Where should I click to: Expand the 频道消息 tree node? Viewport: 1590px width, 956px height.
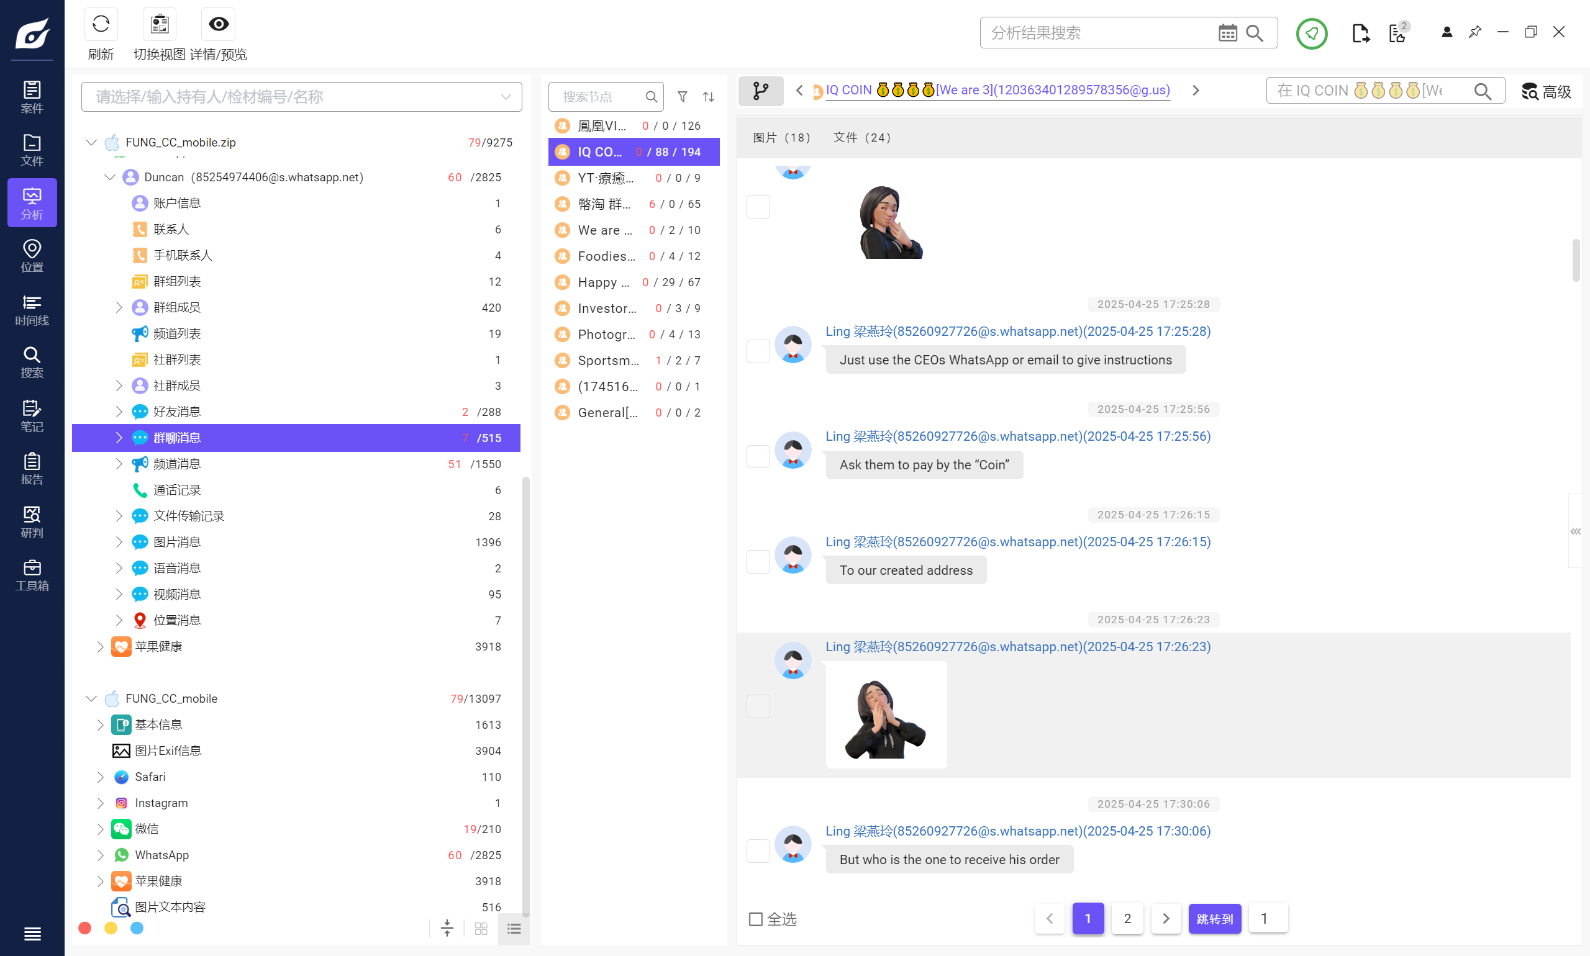click(x=119, y=464)
